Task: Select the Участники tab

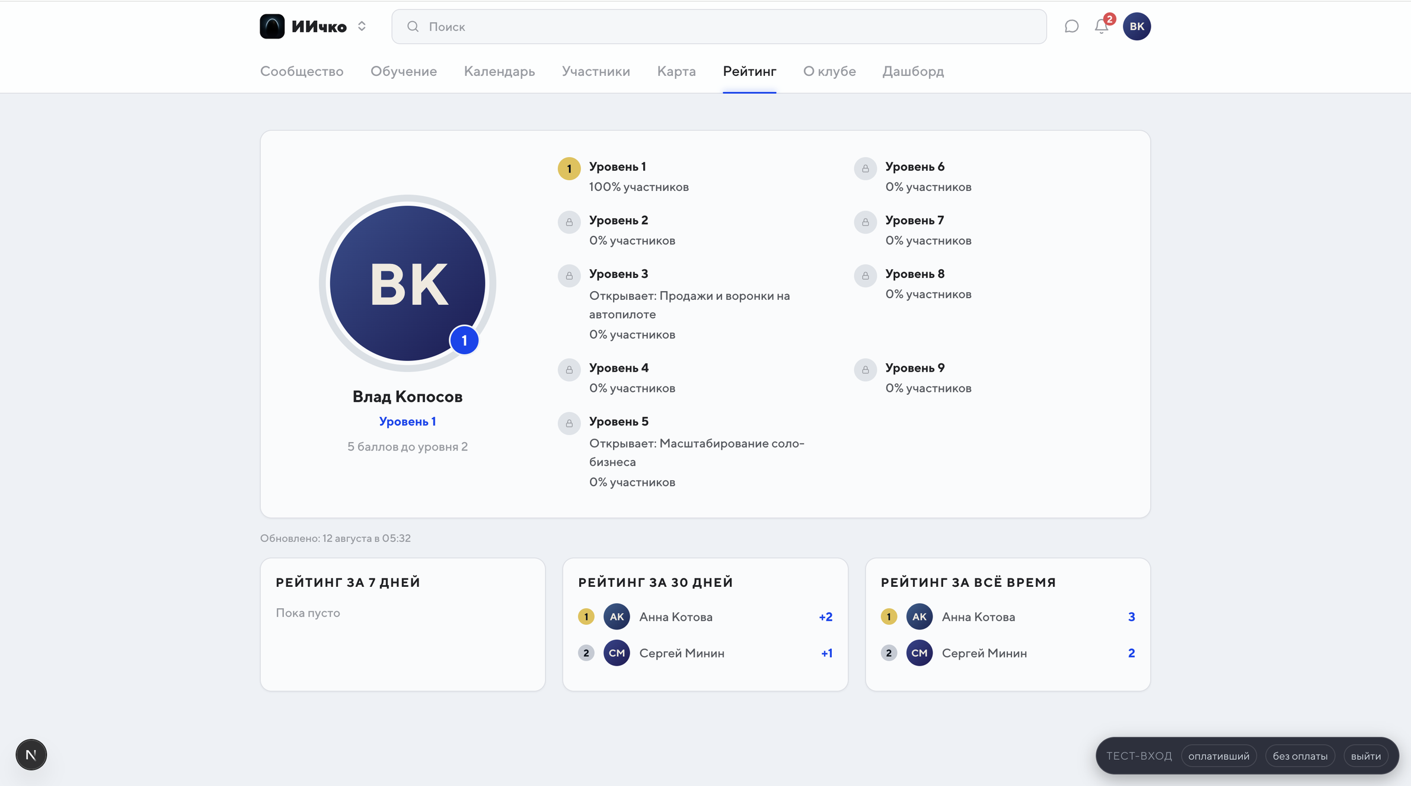Action: click(x=596, y=71)
